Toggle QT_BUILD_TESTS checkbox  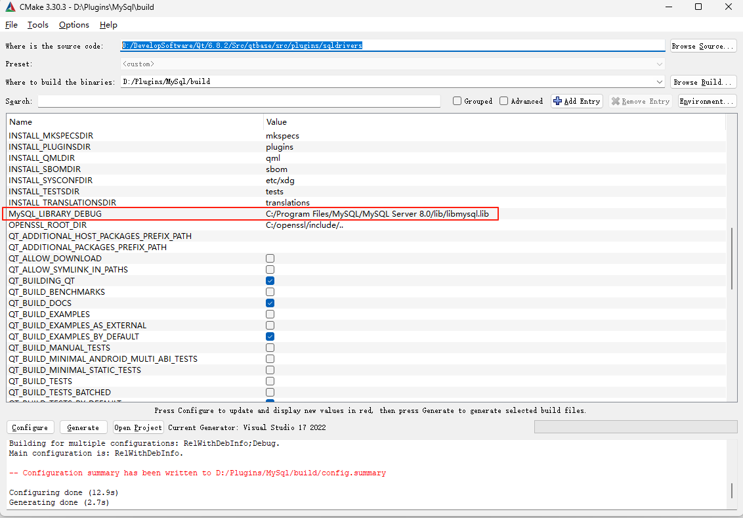coord(270,381)
